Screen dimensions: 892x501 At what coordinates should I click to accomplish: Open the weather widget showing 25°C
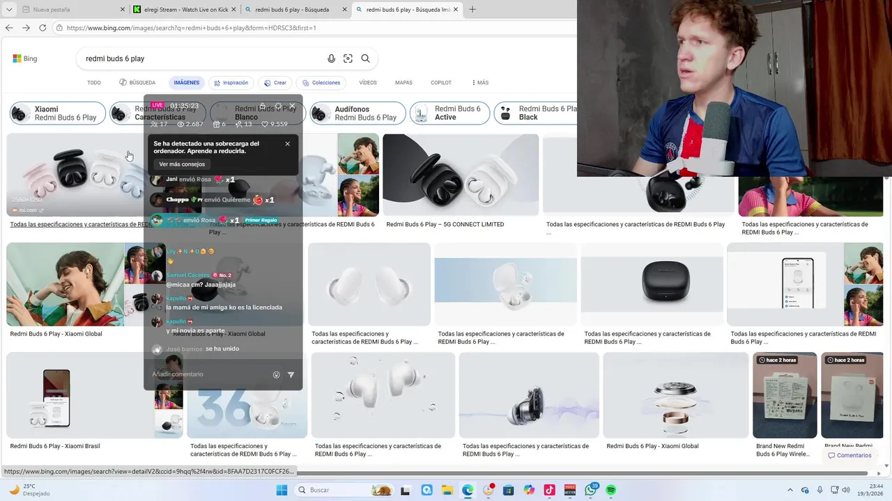tap(29, 490)
